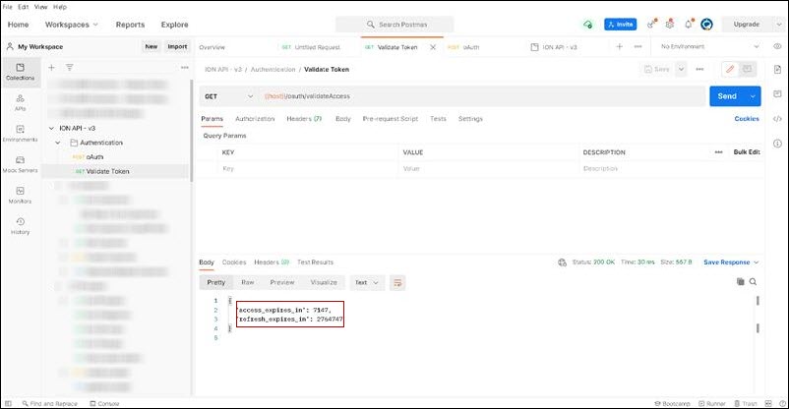This screenshot has width=789, height=409.
Task: Open the Help menu
Action: click(x=60, y=7)
